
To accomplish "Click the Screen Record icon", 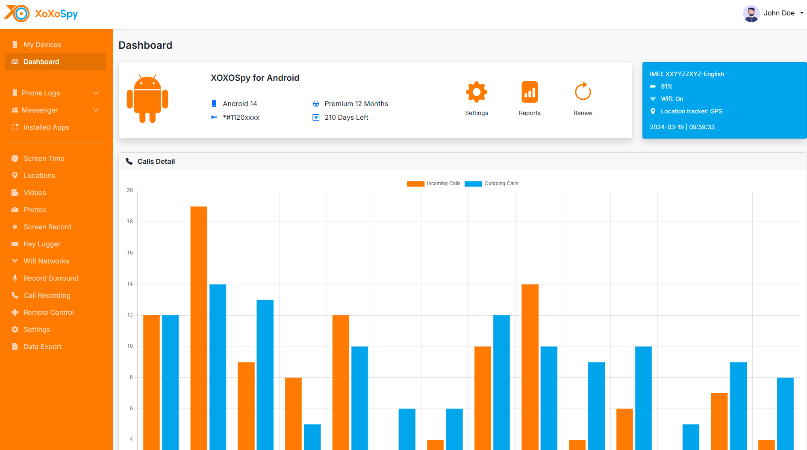I will coord(15,227).
